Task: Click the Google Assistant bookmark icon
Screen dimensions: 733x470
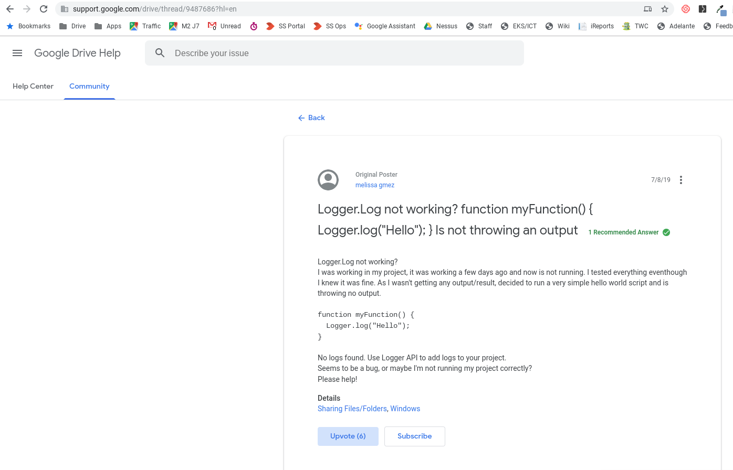Action: 358,26
